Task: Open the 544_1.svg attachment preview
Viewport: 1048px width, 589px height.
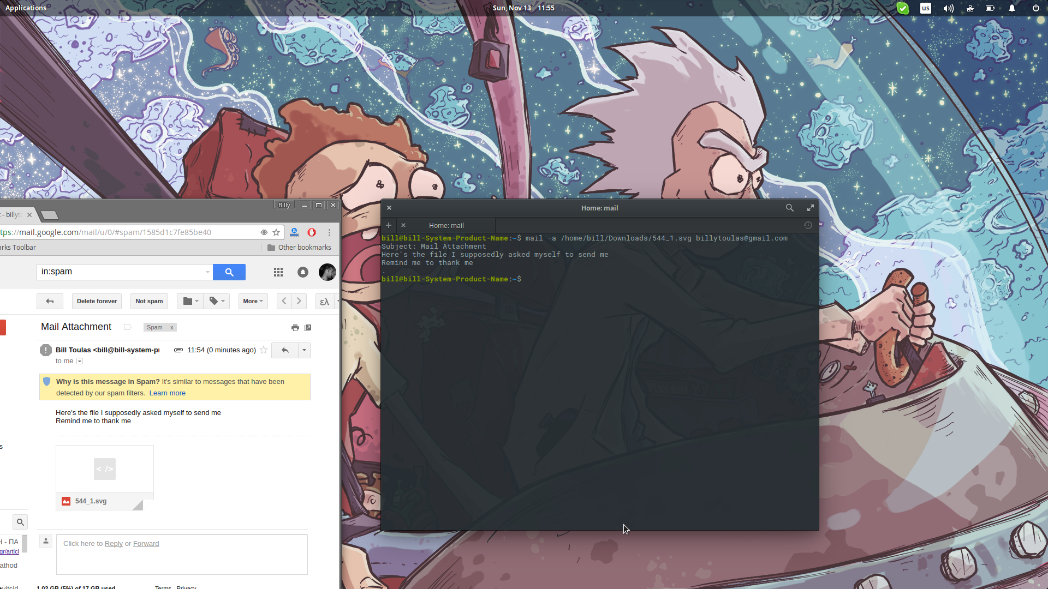Action: [105, 469]
